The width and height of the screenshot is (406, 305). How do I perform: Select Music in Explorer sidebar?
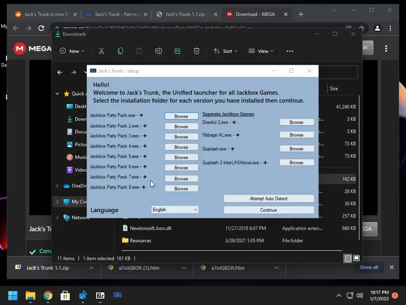pos(77,157)
